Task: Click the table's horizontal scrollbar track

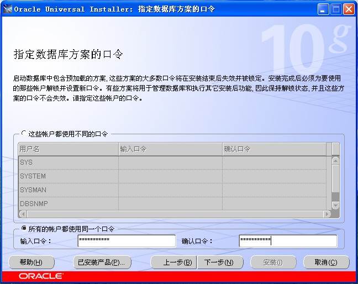Action: [x=175, y=214]
